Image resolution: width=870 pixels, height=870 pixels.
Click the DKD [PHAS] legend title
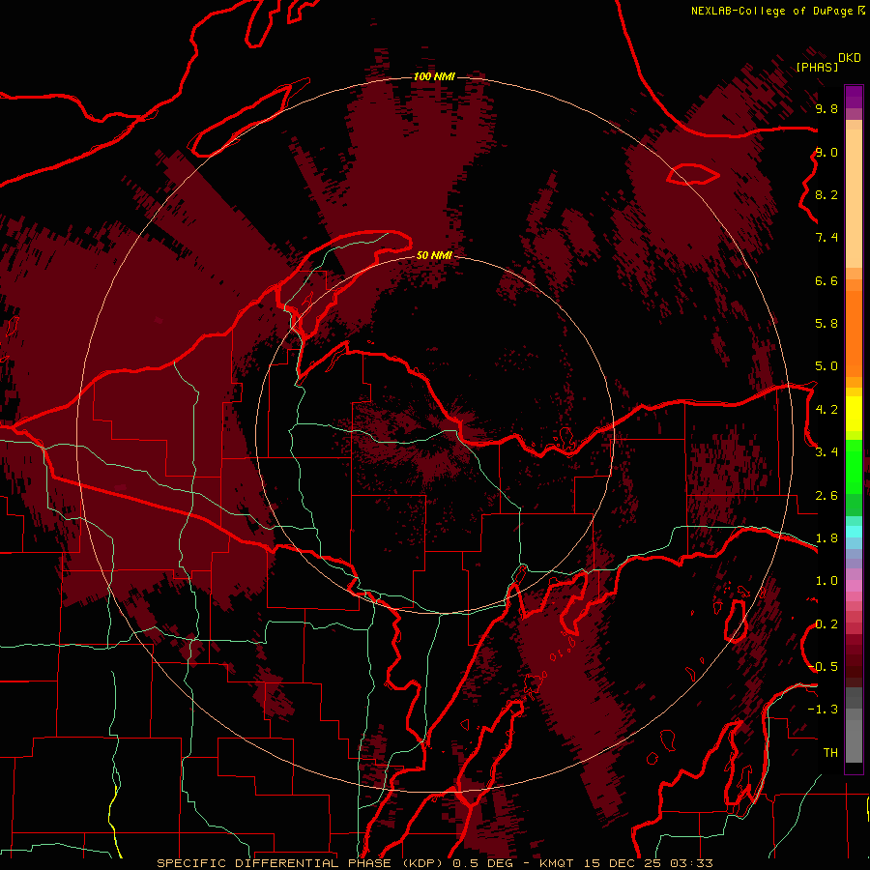827,62
